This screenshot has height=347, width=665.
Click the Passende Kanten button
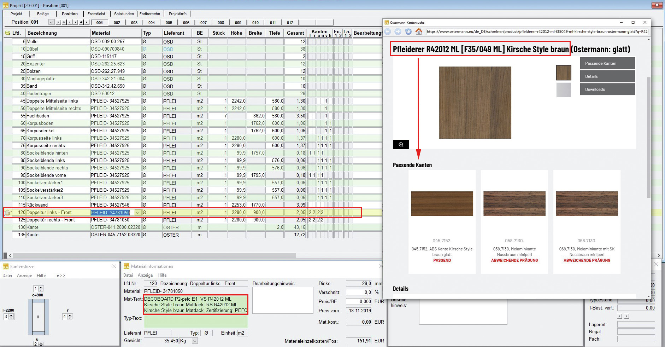pos(607,63)
